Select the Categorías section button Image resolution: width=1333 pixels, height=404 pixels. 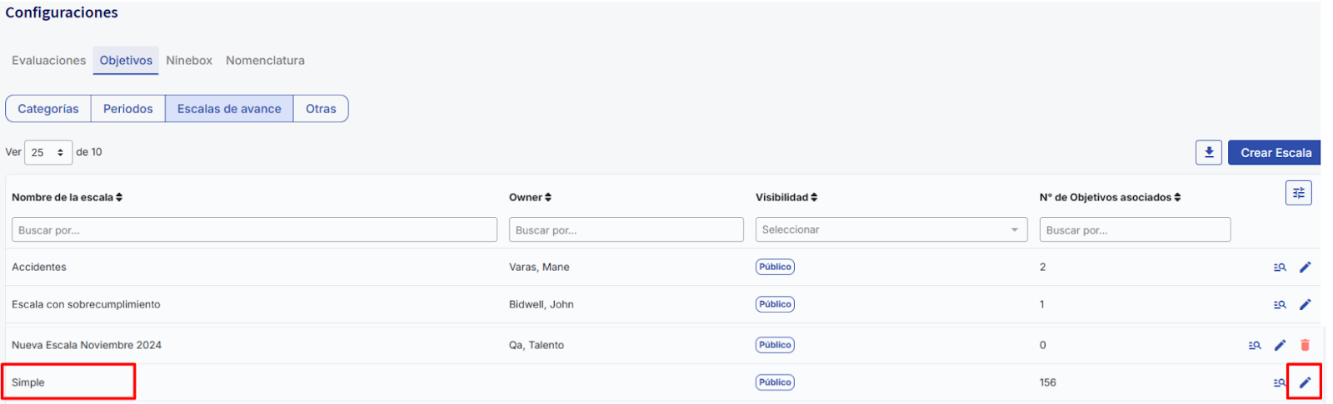(x=48, y=109)
